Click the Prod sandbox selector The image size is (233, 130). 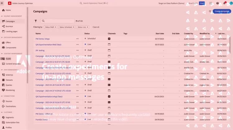(202, 3)
